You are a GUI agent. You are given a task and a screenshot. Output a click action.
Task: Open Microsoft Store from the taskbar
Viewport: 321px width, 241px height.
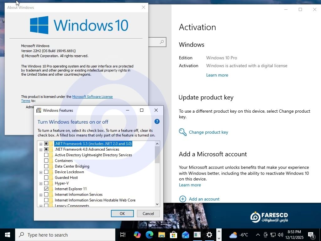pos(173,235)
